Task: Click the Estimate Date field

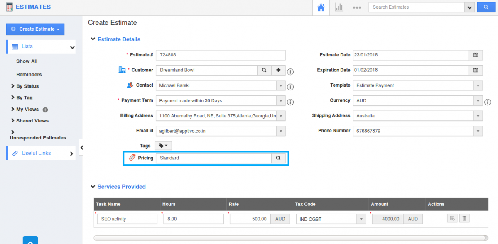Action: click(x=411, y=55)
